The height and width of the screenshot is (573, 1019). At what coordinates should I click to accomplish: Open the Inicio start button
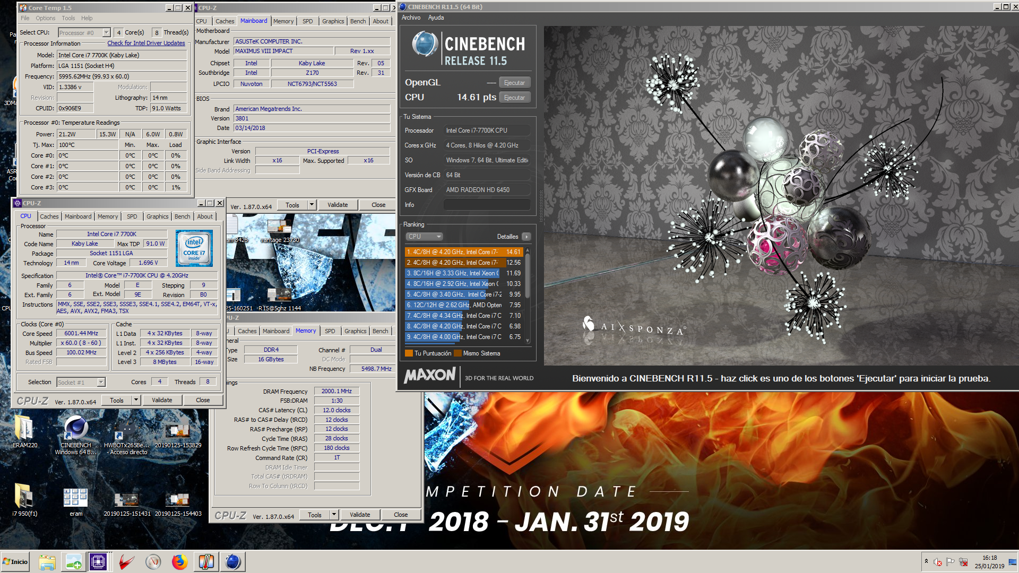point(15,561)
